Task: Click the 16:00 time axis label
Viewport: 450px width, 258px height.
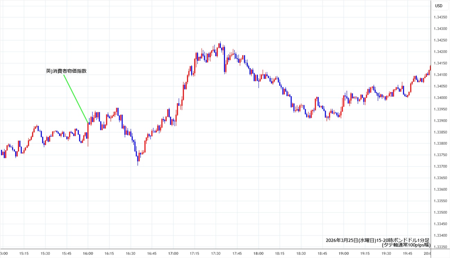Action: pyautogui.click(x=88, y=253)
